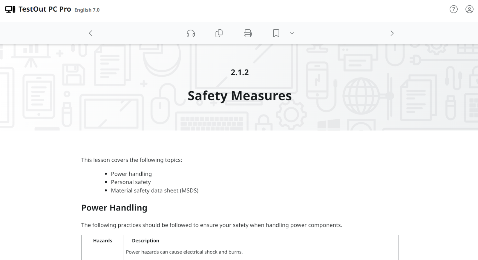Click the Safety Measures page heading
Screen dimensions: 478x260
coord(240,96)
